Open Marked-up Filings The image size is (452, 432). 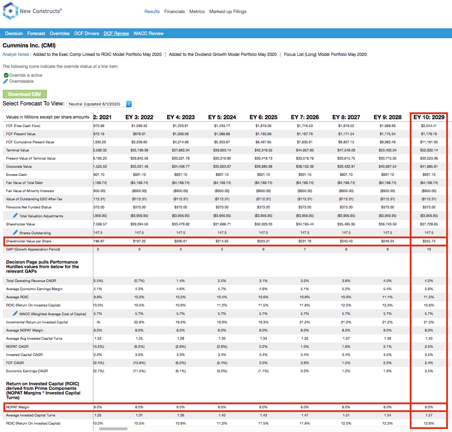pyautogui.click(x=228, y=12)
